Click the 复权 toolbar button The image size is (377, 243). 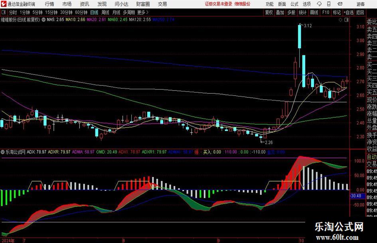coord(269,12)
